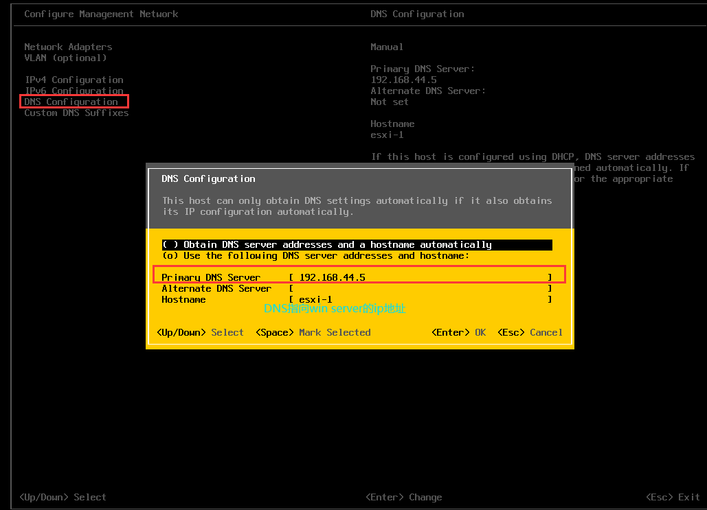The height and width of the screenshot is (510, 707).
Task: Click Esc Exit at the bottom right
Action: (673, 497)
